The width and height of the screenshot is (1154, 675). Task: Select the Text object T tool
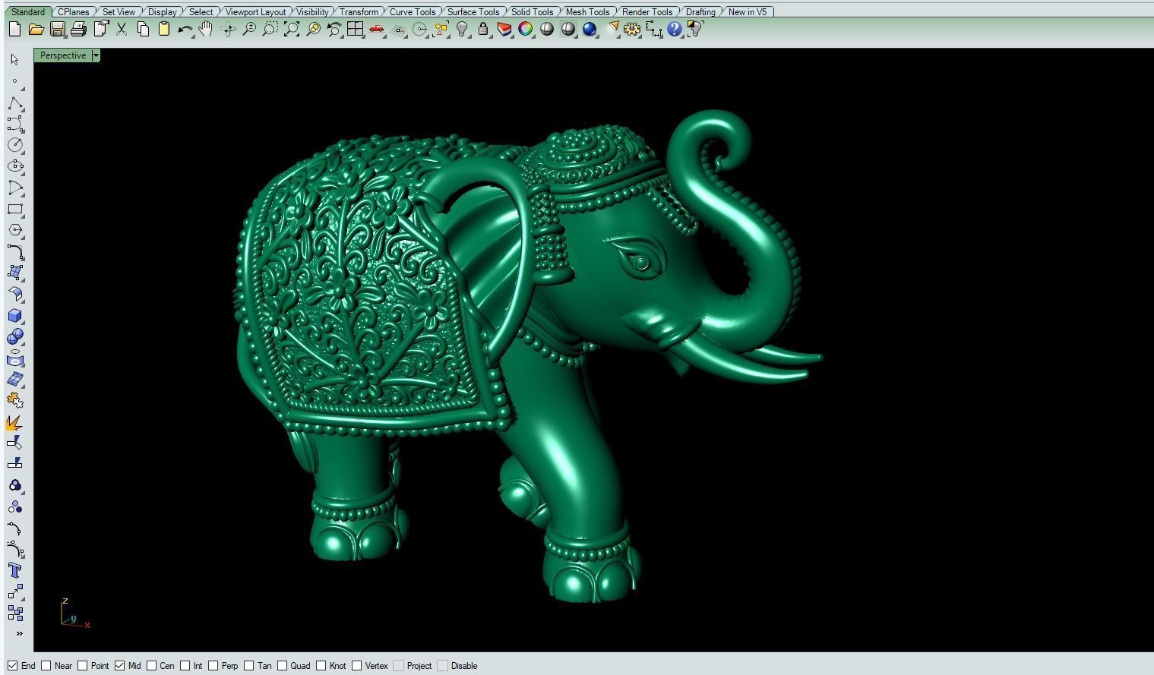point(15,570)
